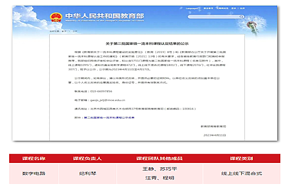Screen dimensions: 290x188
Task: Click the date 2023年4月11日
Action: [215, 135]
